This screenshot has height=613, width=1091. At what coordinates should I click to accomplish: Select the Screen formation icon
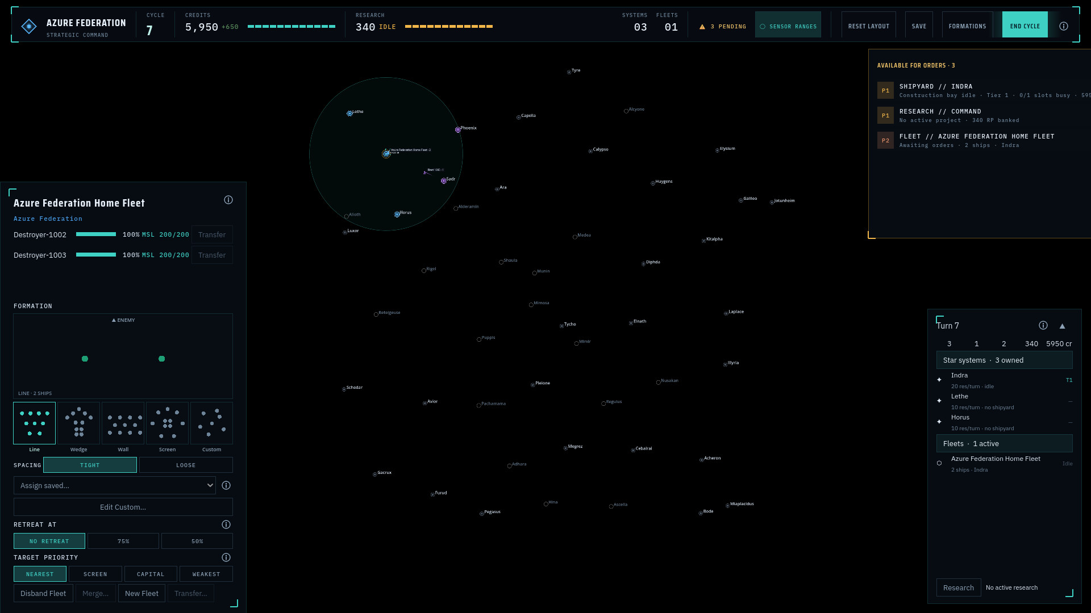(x=168, y=423)
